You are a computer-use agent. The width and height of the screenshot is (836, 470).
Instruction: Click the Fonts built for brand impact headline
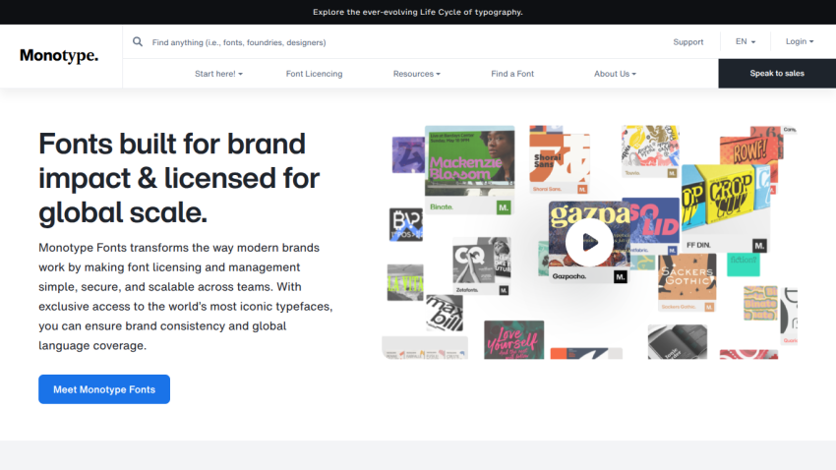click(179, 178)
